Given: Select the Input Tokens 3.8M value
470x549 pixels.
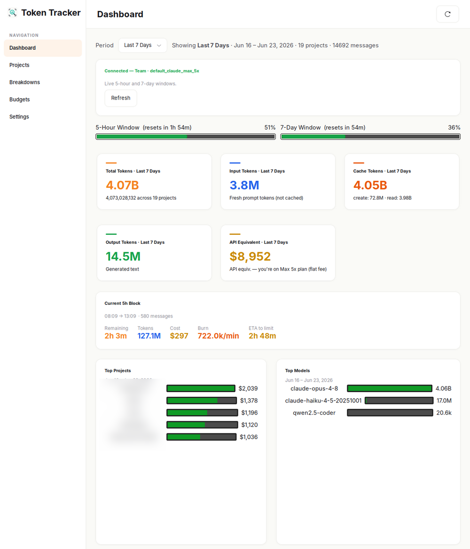Looking at the screenshot, I should pyautogui.click(x=244, y=185).
